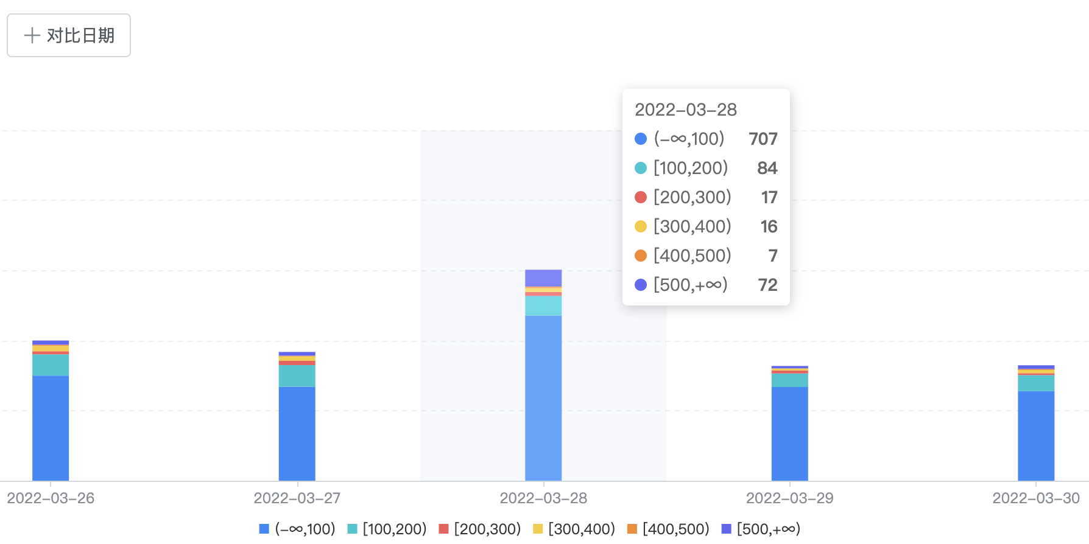Click the 对比日期 compare date button
This screenshot has width=1089, height=544.
(69, 35)
